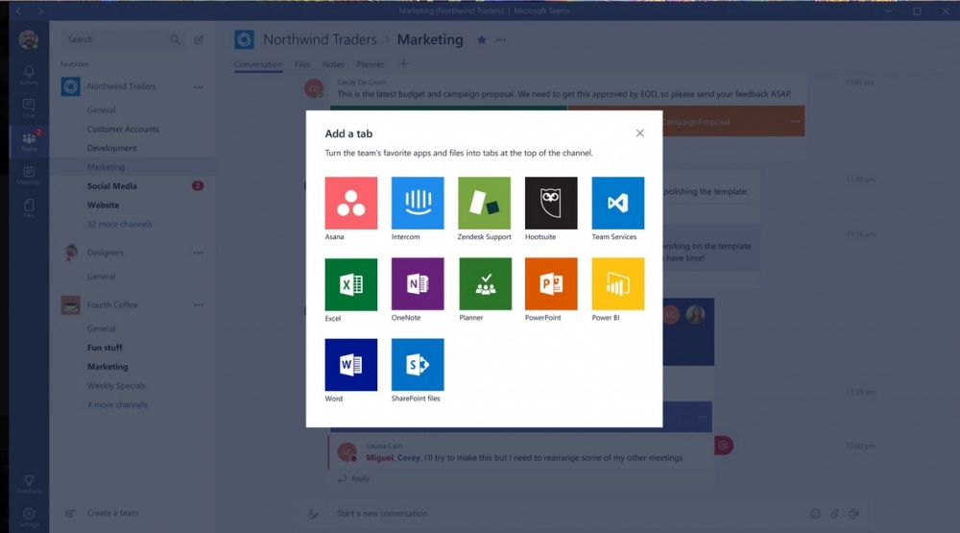Open Meetings in the left rail
The image size is (960, 533).
pos(29,175)
